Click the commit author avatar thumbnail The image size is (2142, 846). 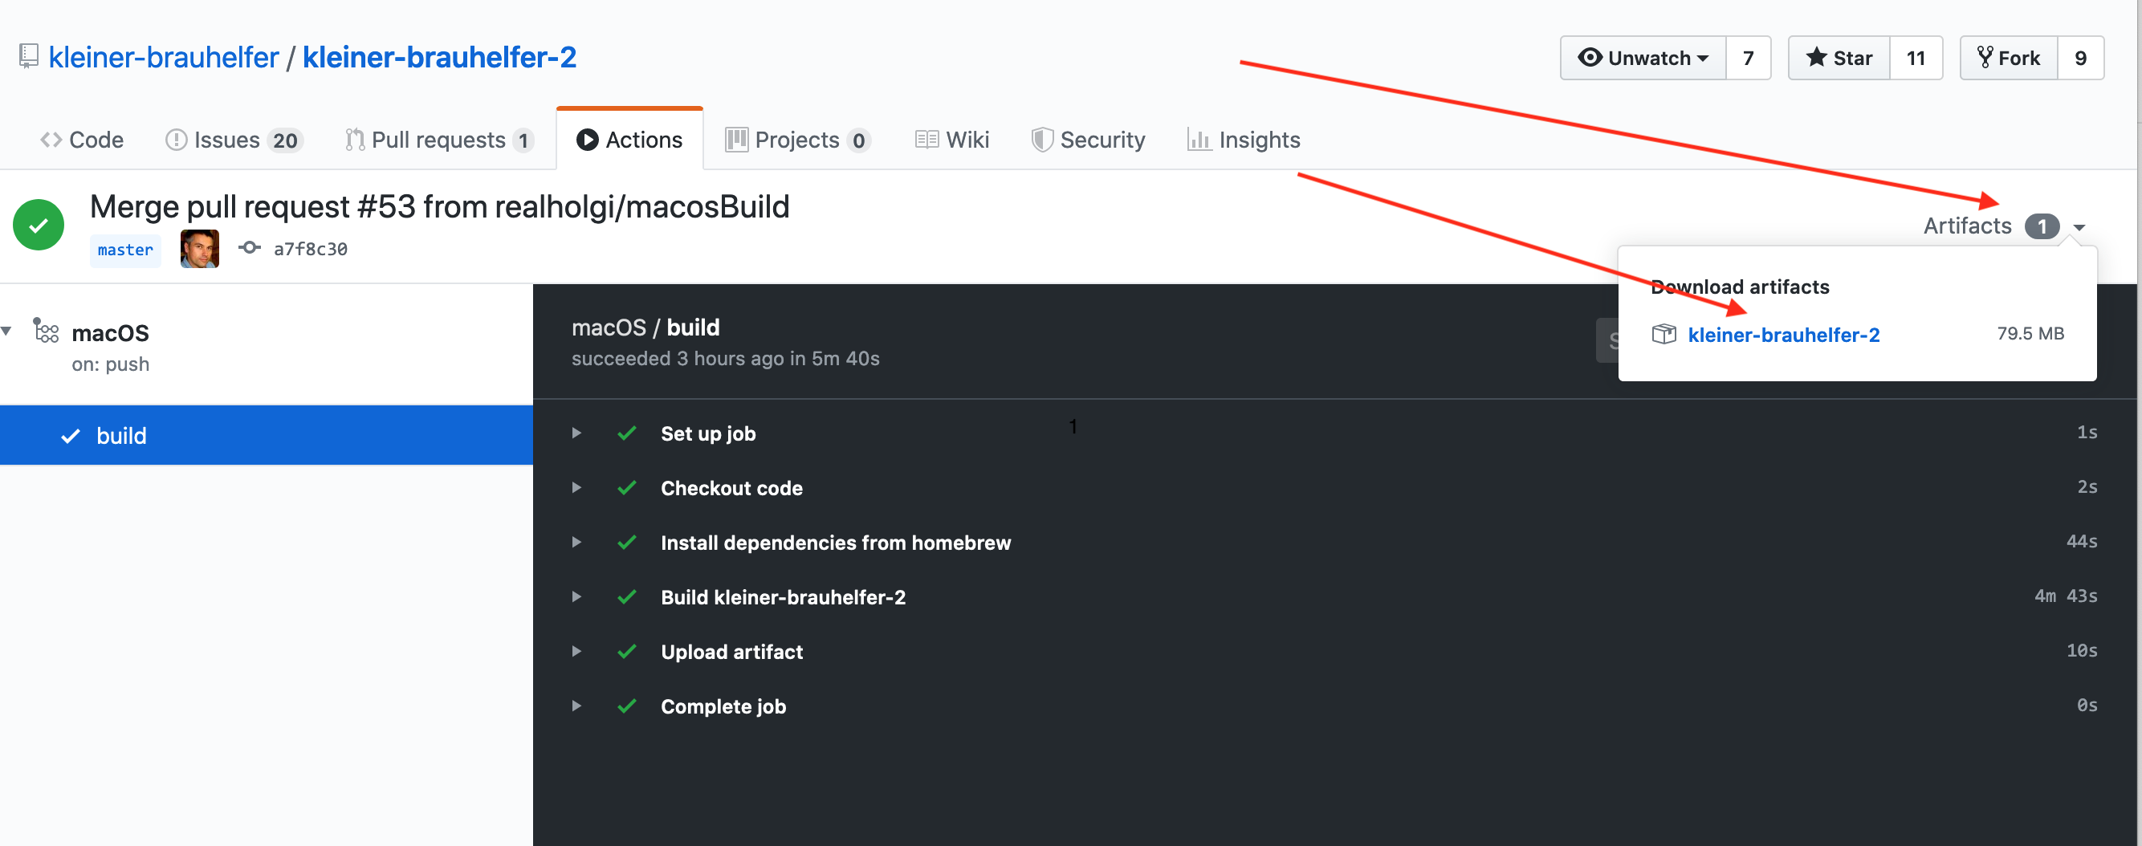(x=200, y=249)
